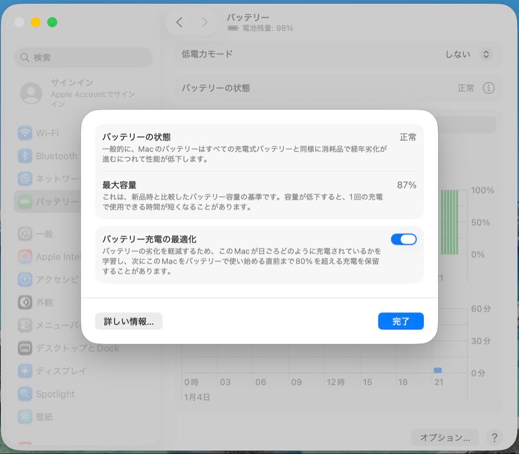
Task: Open the Wi-Fi settings in the sidebar
Action: [48, 133]
